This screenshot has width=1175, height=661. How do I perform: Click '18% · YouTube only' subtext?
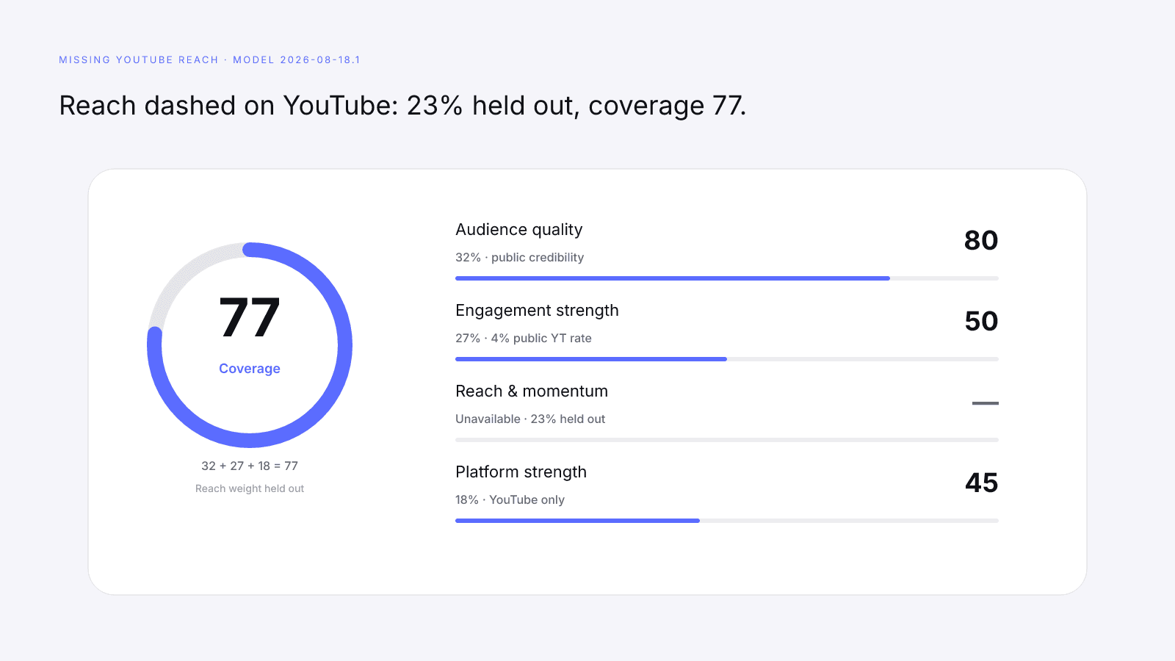tap(510, 499)
